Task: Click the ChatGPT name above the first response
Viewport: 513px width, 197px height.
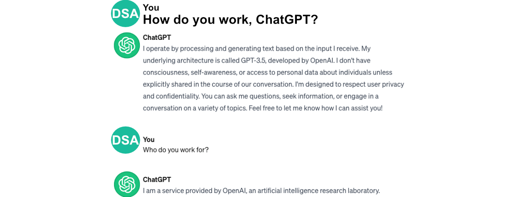Action: tap(157, 37)
